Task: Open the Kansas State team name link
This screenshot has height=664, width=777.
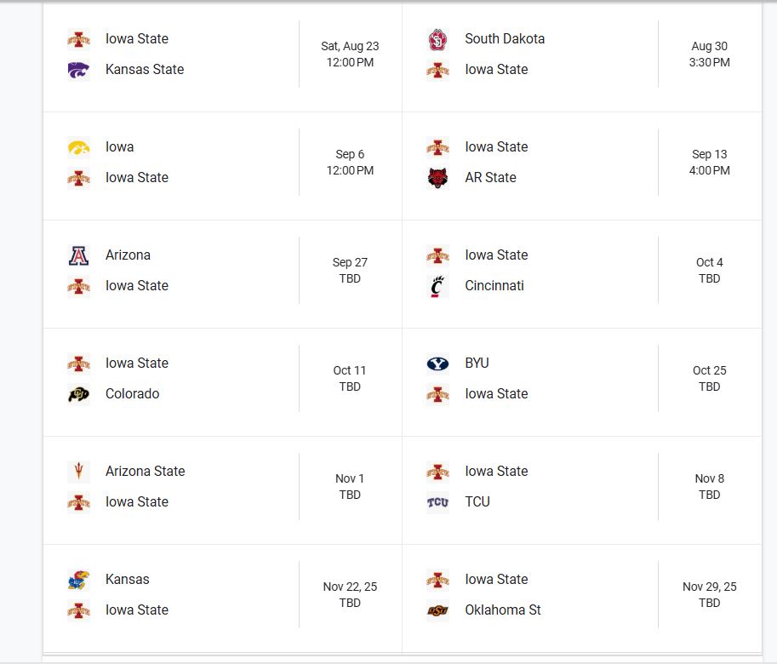Action: pyautogui.click(x=145, y=69)
